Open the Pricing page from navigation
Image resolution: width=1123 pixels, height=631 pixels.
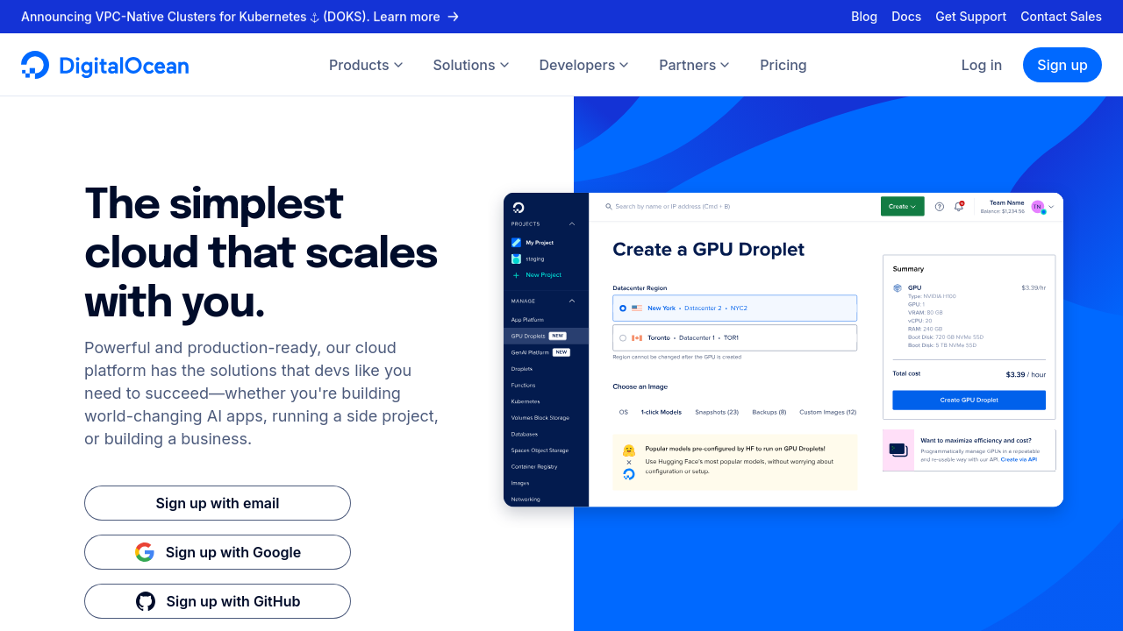tap(783, 65)
